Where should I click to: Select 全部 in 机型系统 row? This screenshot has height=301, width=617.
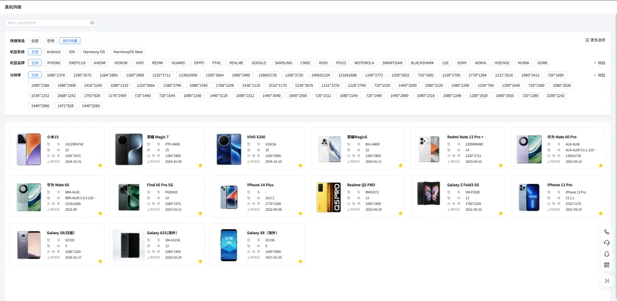click(x=35, y=51)
